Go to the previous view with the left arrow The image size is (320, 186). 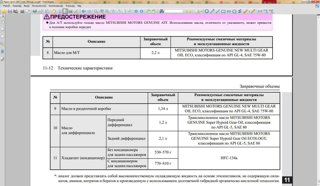click(83, 11)
